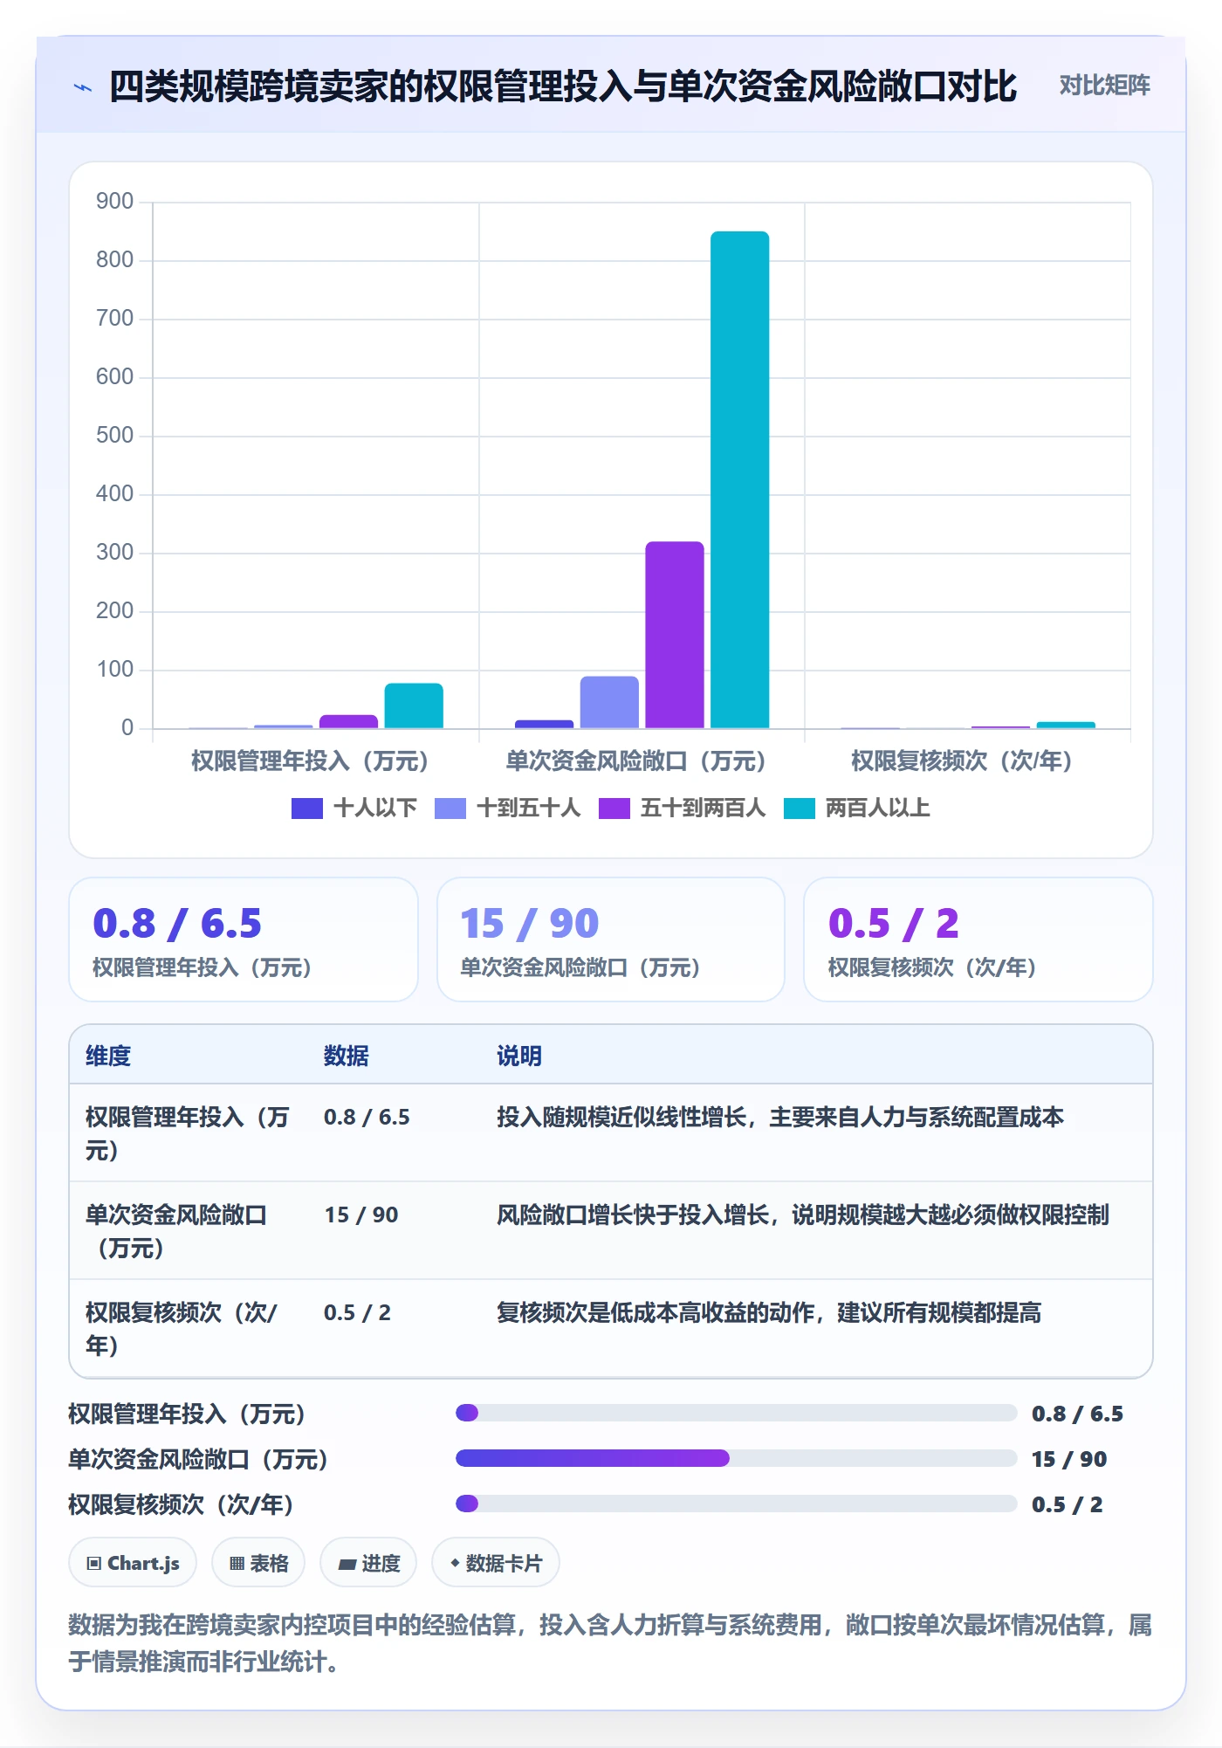This screenshot has height=1748, width=1222.
Task: Select the 表格 chip
Action: point(258,1563)
